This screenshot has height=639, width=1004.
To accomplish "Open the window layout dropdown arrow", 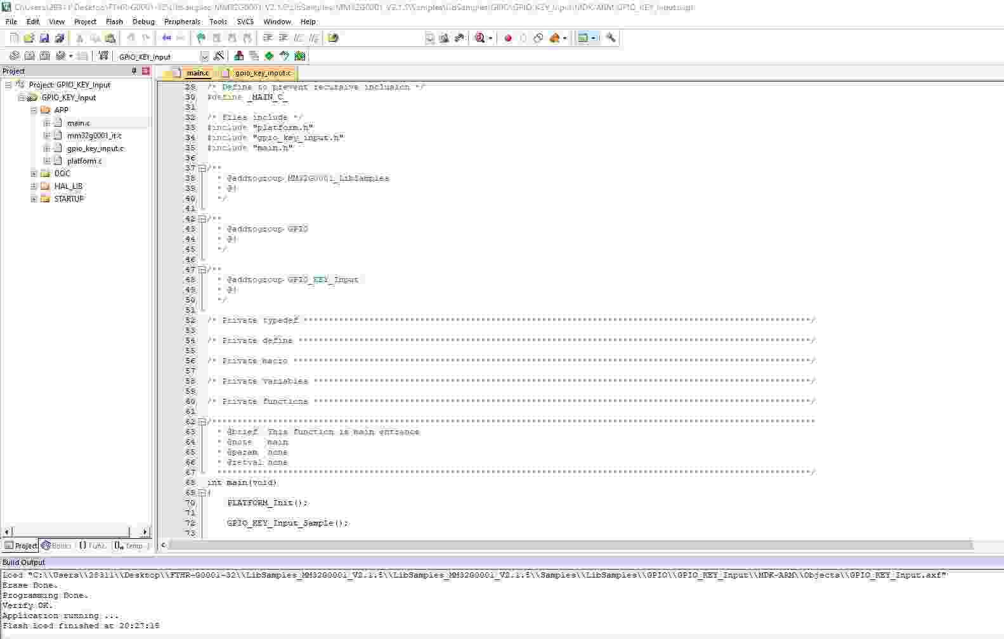I will pyautogui.click(x=594, y=38).
